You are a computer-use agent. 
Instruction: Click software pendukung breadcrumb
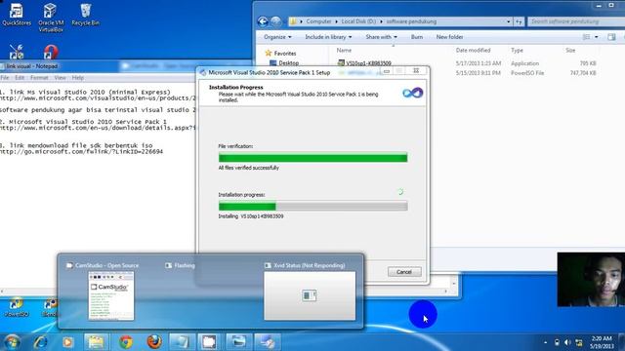[x=411, y=21]
